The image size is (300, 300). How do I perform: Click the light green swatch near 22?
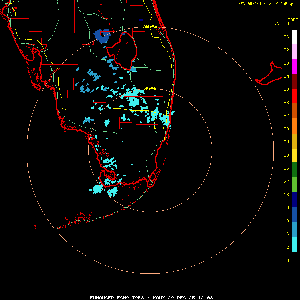pos(294,185)
